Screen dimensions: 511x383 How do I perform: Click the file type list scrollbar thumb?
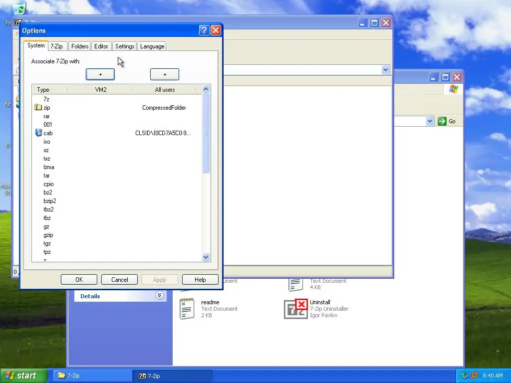206,133
